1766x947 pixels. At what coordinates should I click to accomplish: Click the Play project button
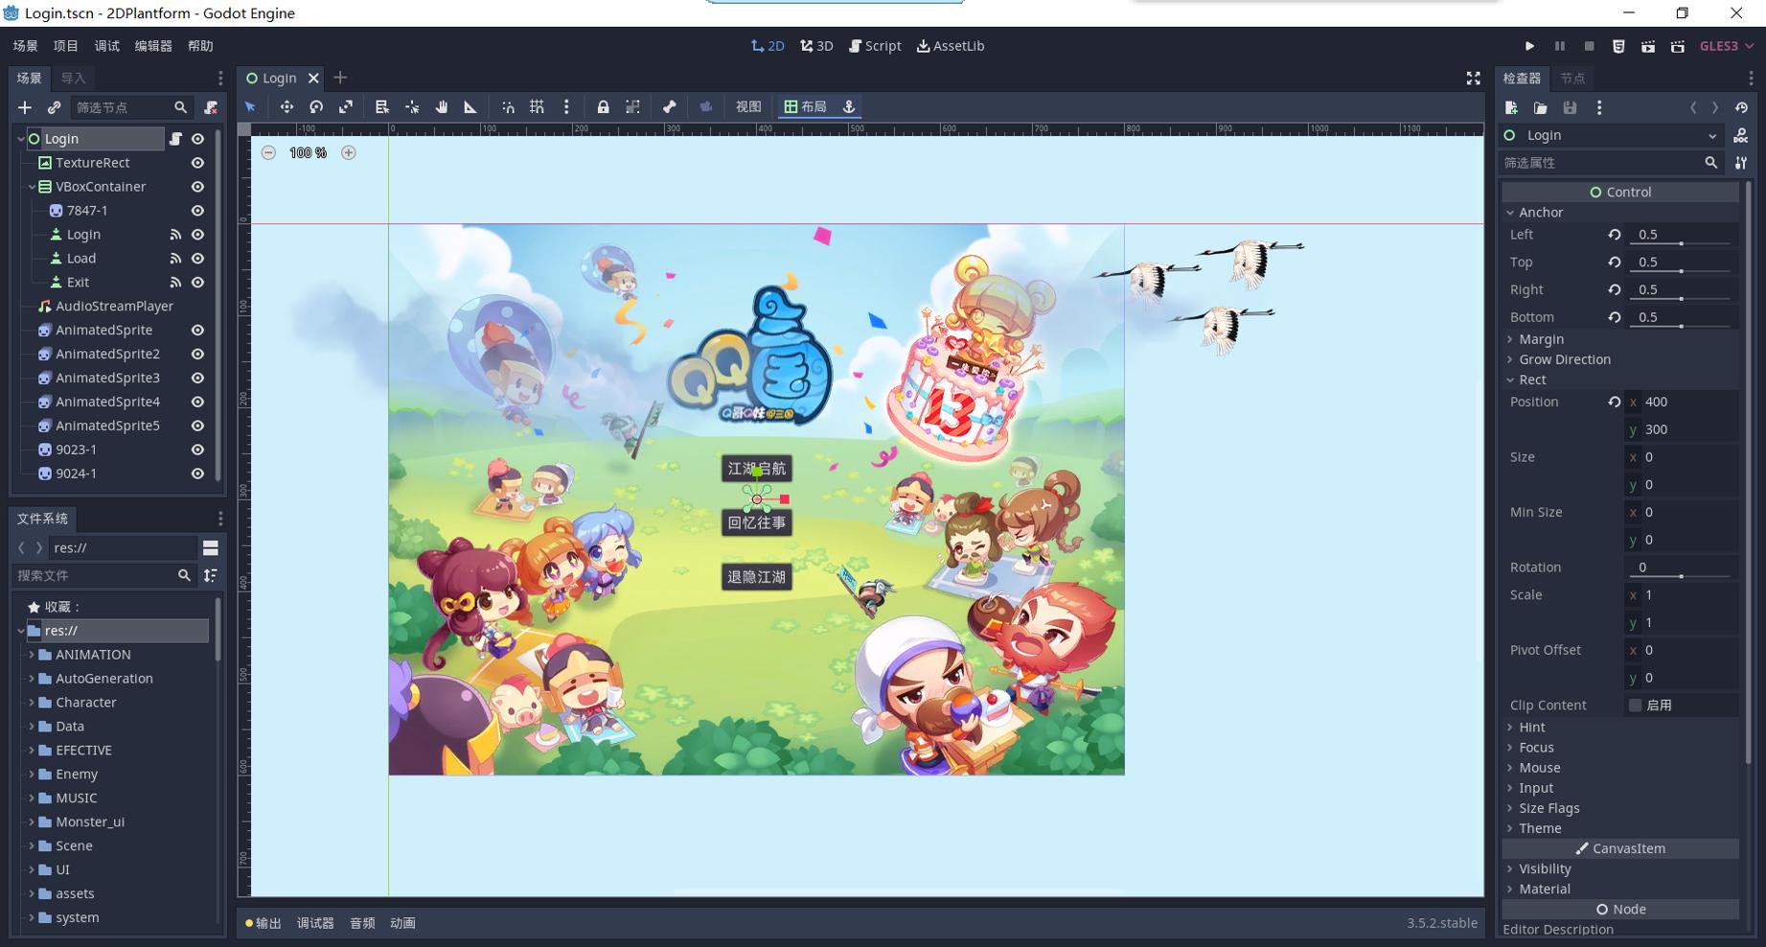1529,46
